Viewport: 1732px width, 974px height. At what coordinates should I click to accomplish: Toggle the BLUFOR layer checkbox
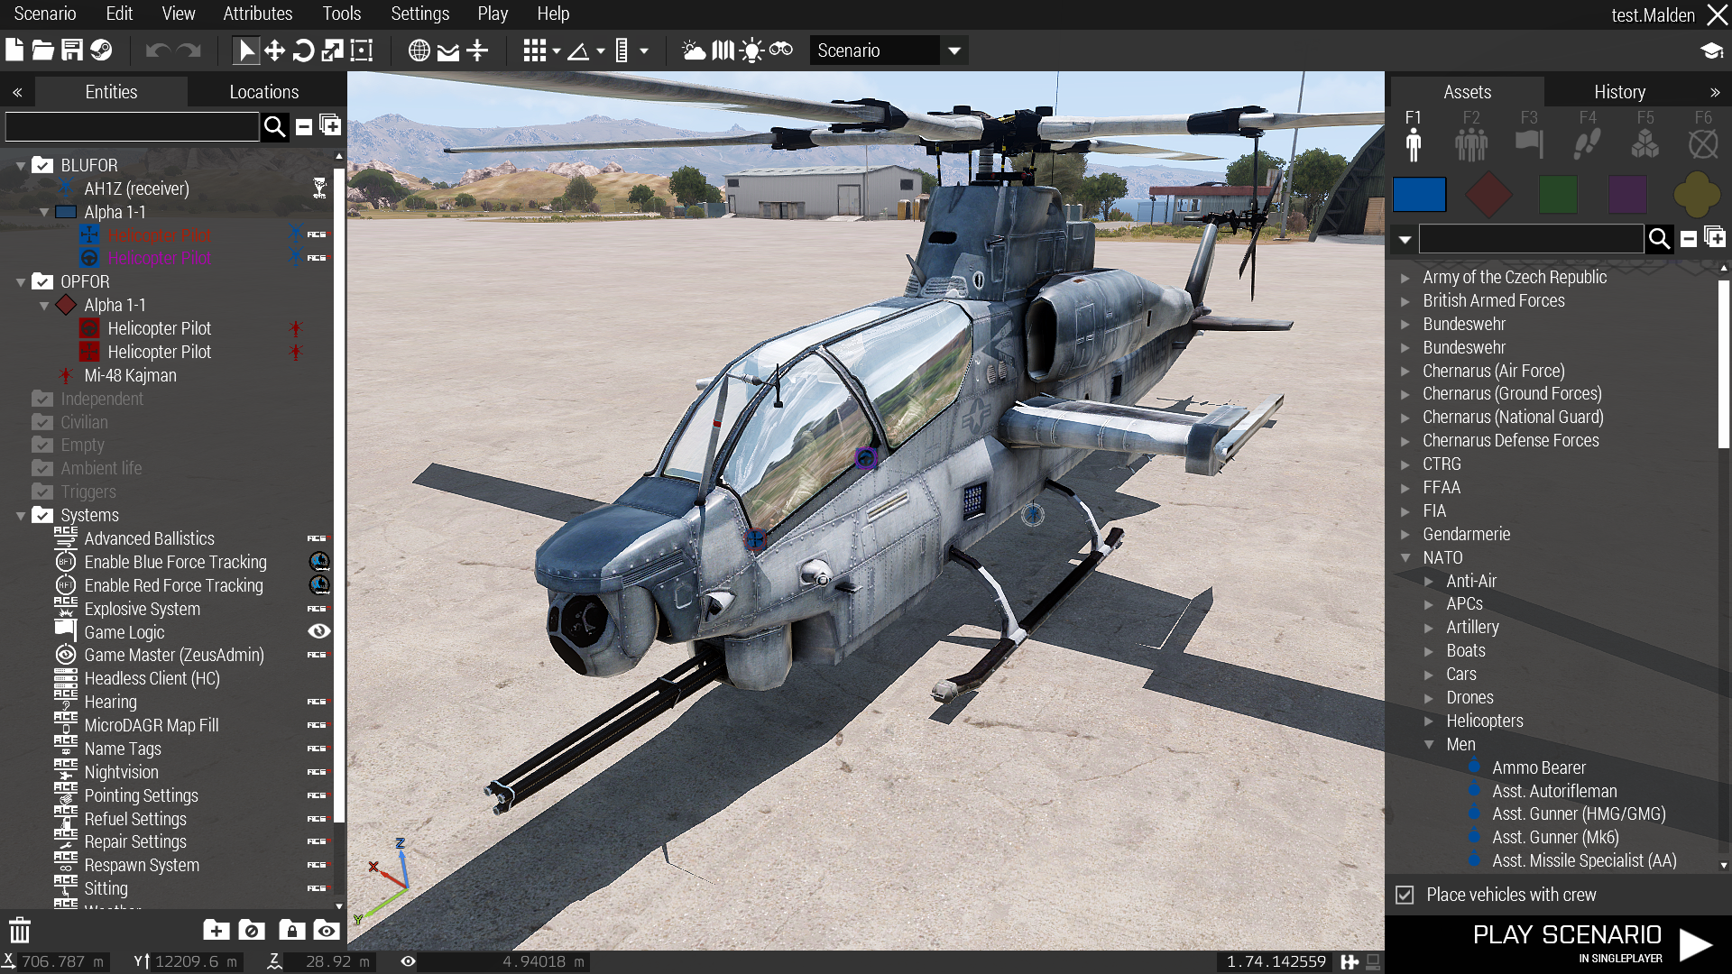tap(42, 165)
